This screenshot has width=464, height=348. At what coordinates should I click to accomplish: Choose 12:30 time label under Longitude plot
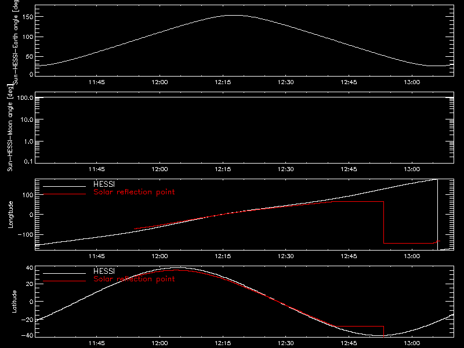pyautogui.click(x=285, y=256)
